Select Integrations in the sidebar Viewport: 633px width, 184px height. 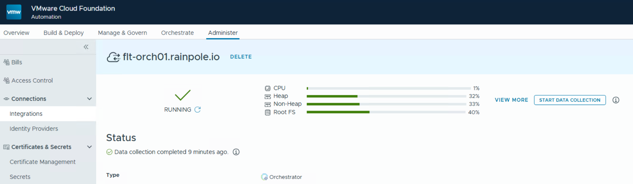(x=48, y=114)
